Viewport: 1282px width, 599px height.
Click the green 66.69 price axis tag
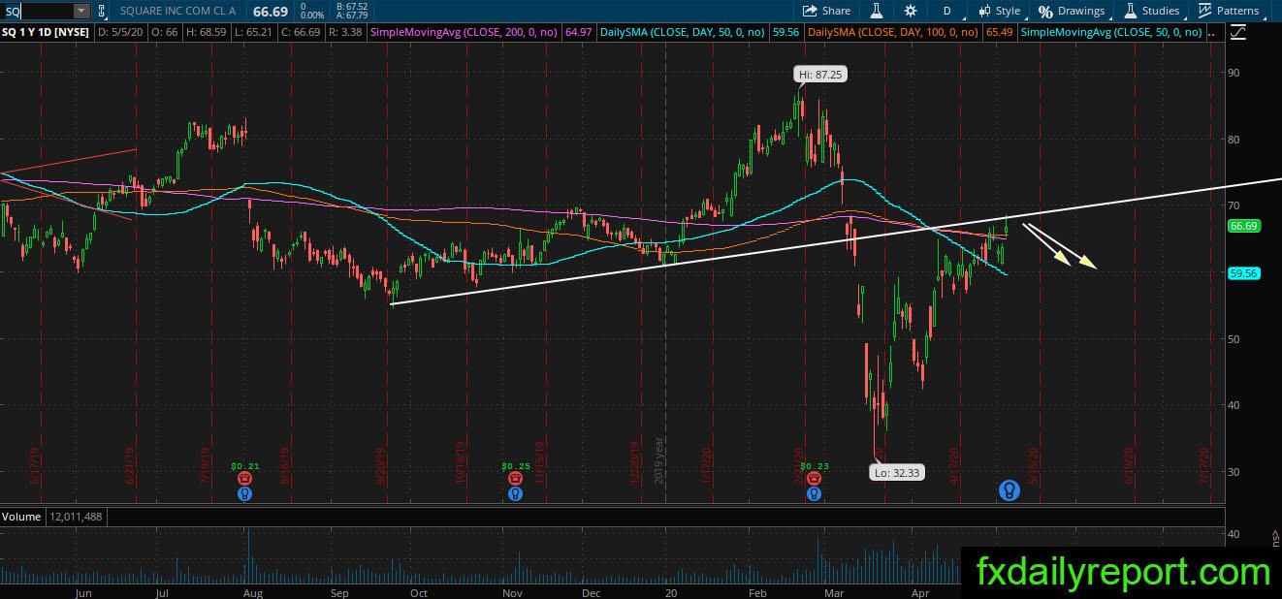(x=1243, y=226)
